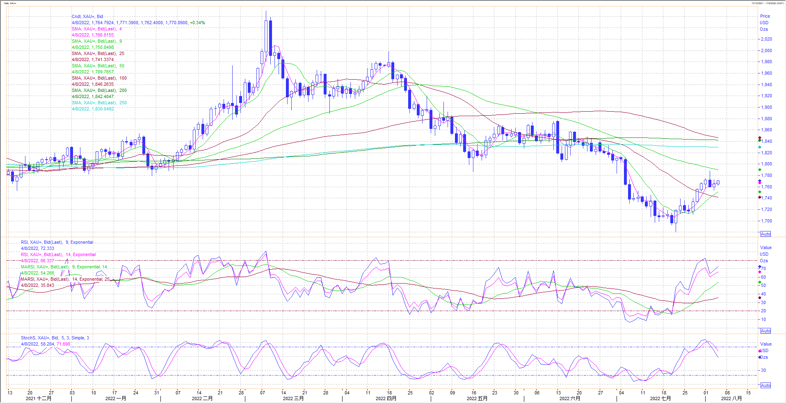This screenshot has width=786, height=403.
Task: Click the 'Cndl, XAU=, Bid' legend label
Action: tap(87, 17)
